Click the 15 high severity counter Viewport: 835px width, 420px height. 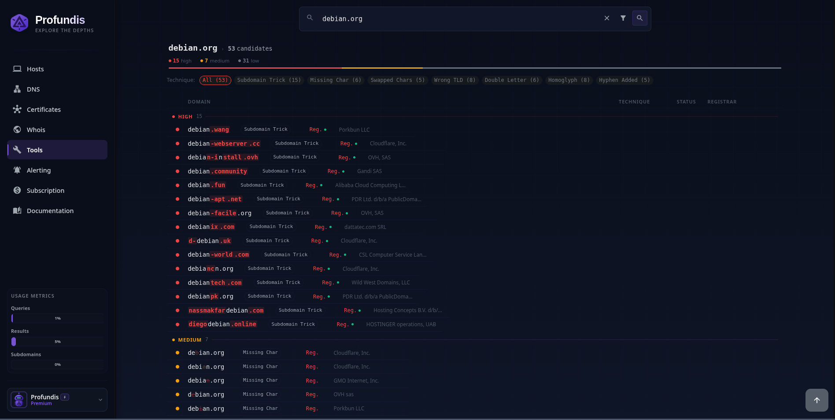(180, 61)
